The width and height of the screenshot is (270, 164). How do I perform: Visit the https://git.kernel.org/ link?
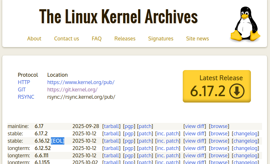coord(72,89)
